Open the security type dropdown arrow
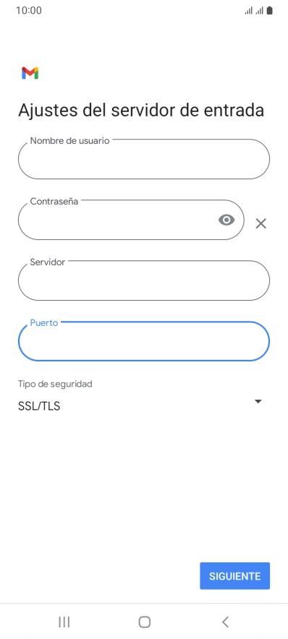The width and height of the screenshot is (288, 639). click(x=258, y=401)
